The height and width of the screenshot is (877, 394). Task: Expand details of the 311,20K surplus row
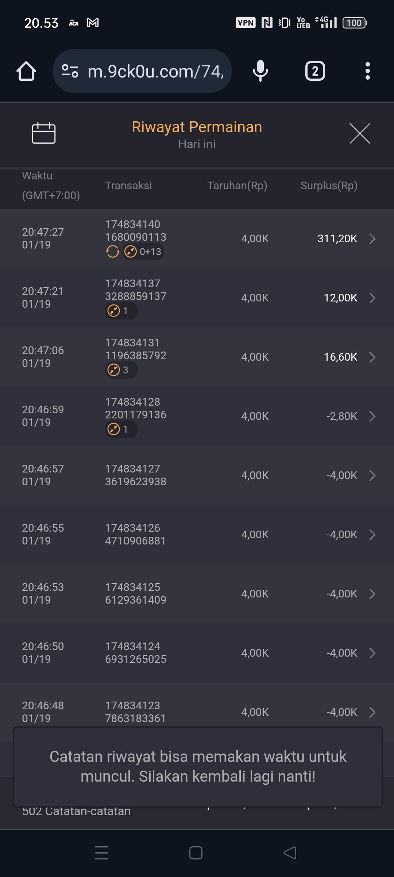point(372,239)
